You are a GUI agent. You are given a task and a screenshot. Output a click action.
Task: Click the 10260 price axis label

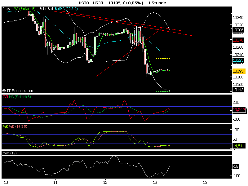238,47
